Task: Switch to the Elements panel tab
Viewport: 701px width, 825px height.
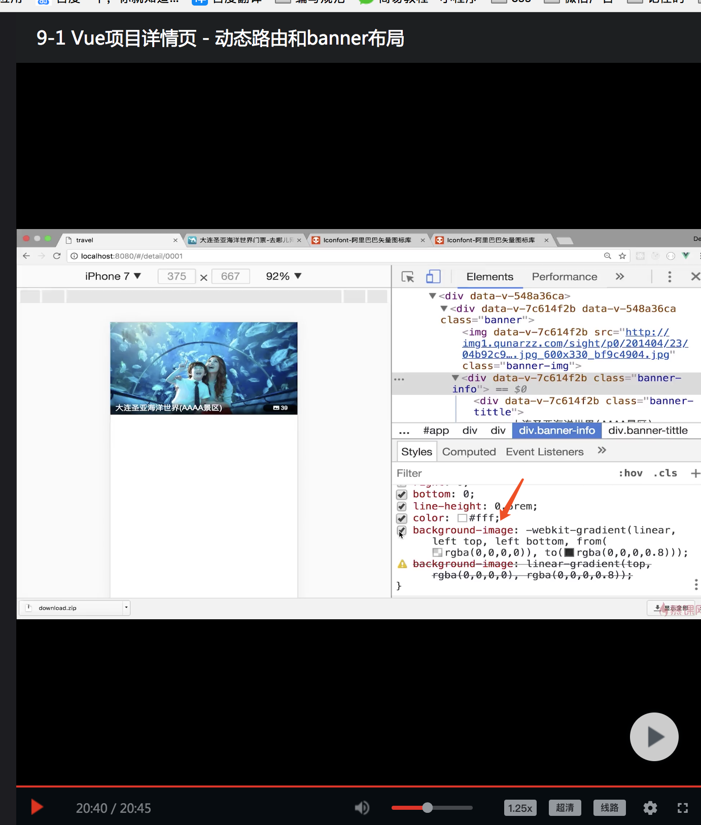Action: (489, 277)
